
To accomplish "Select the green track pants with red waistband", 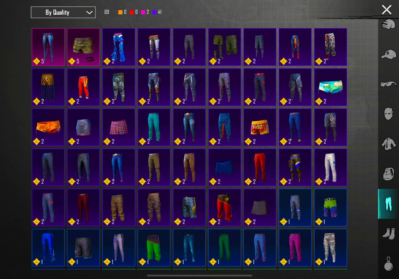I will click(x=154, y=247).
